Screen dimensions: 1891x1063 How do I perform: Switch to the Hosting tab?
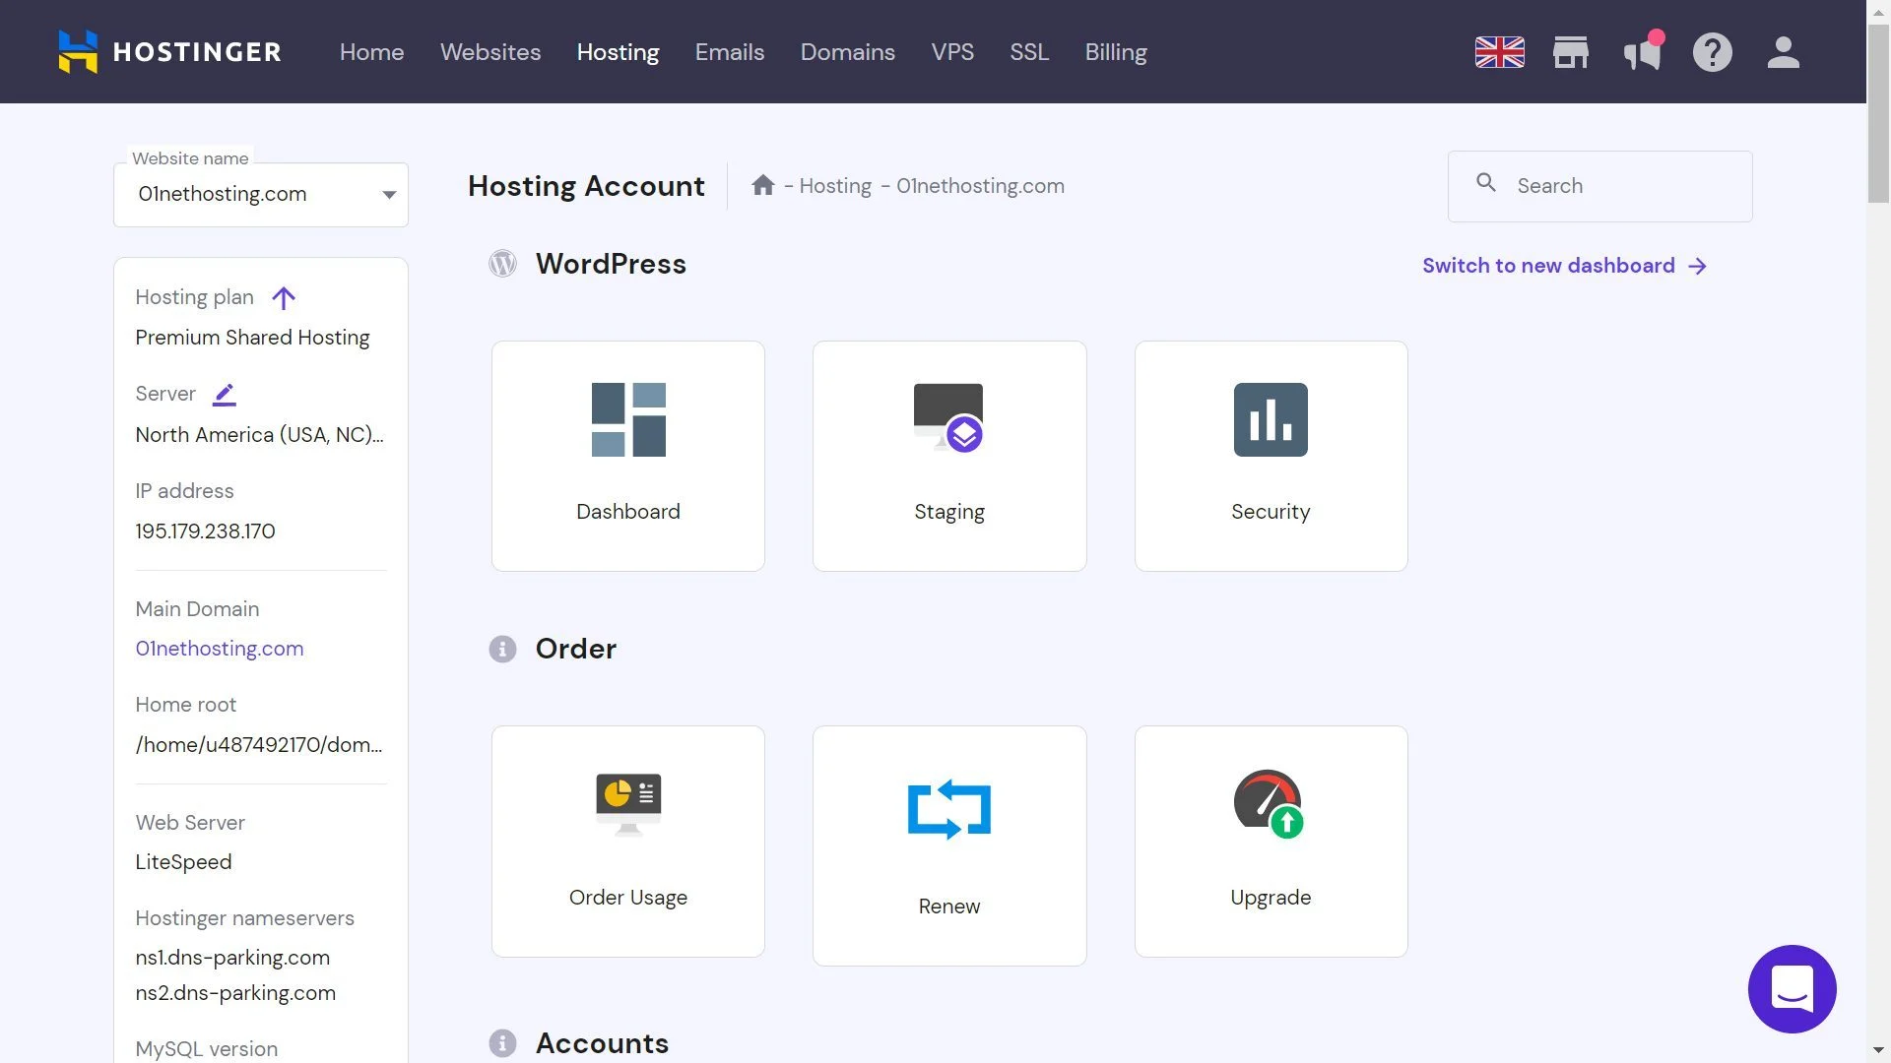(618, 52)
